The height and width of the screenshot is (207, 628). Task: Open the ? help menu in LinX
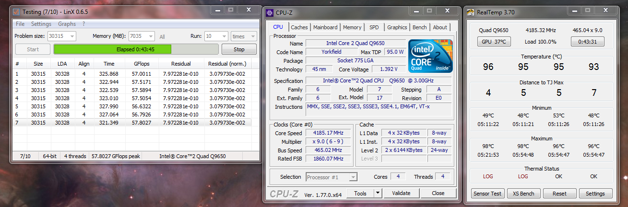[84, 24]
